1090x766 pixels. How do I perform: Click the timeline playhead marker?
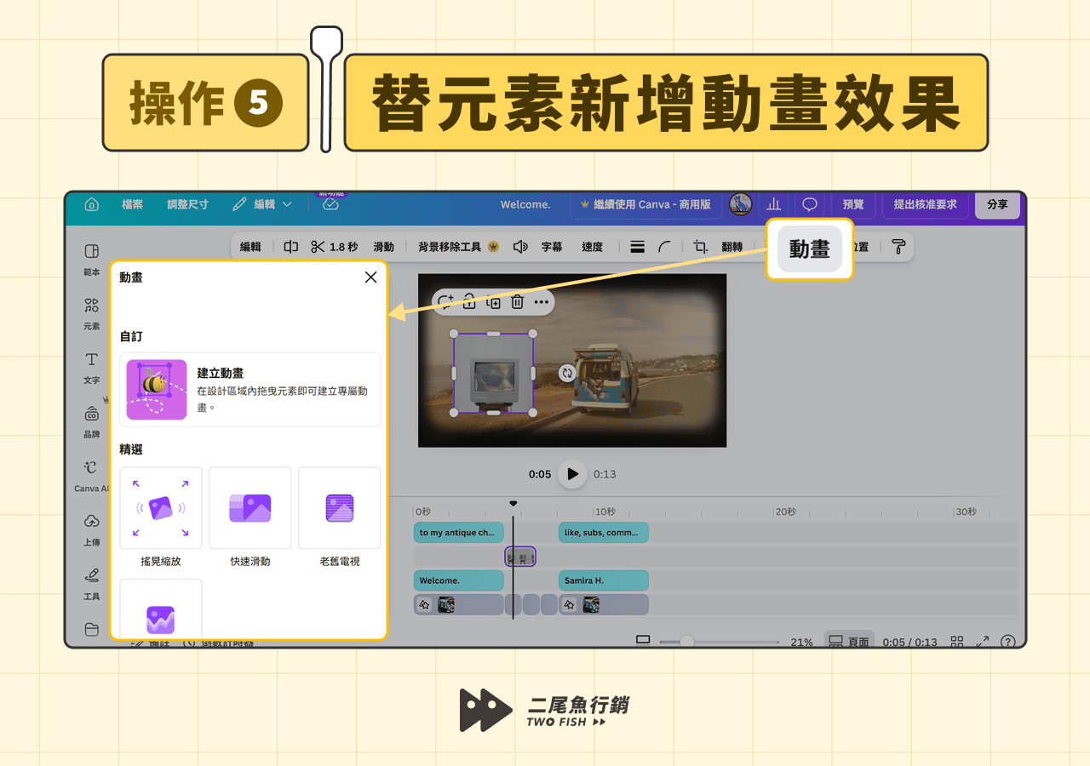tap(513, 504)
